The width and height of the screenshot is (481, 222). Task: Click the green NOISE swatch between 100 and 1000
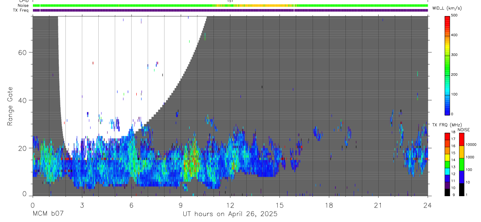461,164
